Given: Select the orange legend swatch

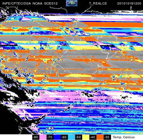Looking at the screenshot, I should tap(100, 137).
